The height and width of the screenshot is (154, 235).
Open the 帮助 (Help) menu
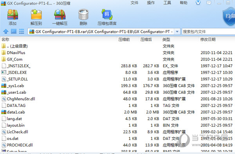coord(183,3)
